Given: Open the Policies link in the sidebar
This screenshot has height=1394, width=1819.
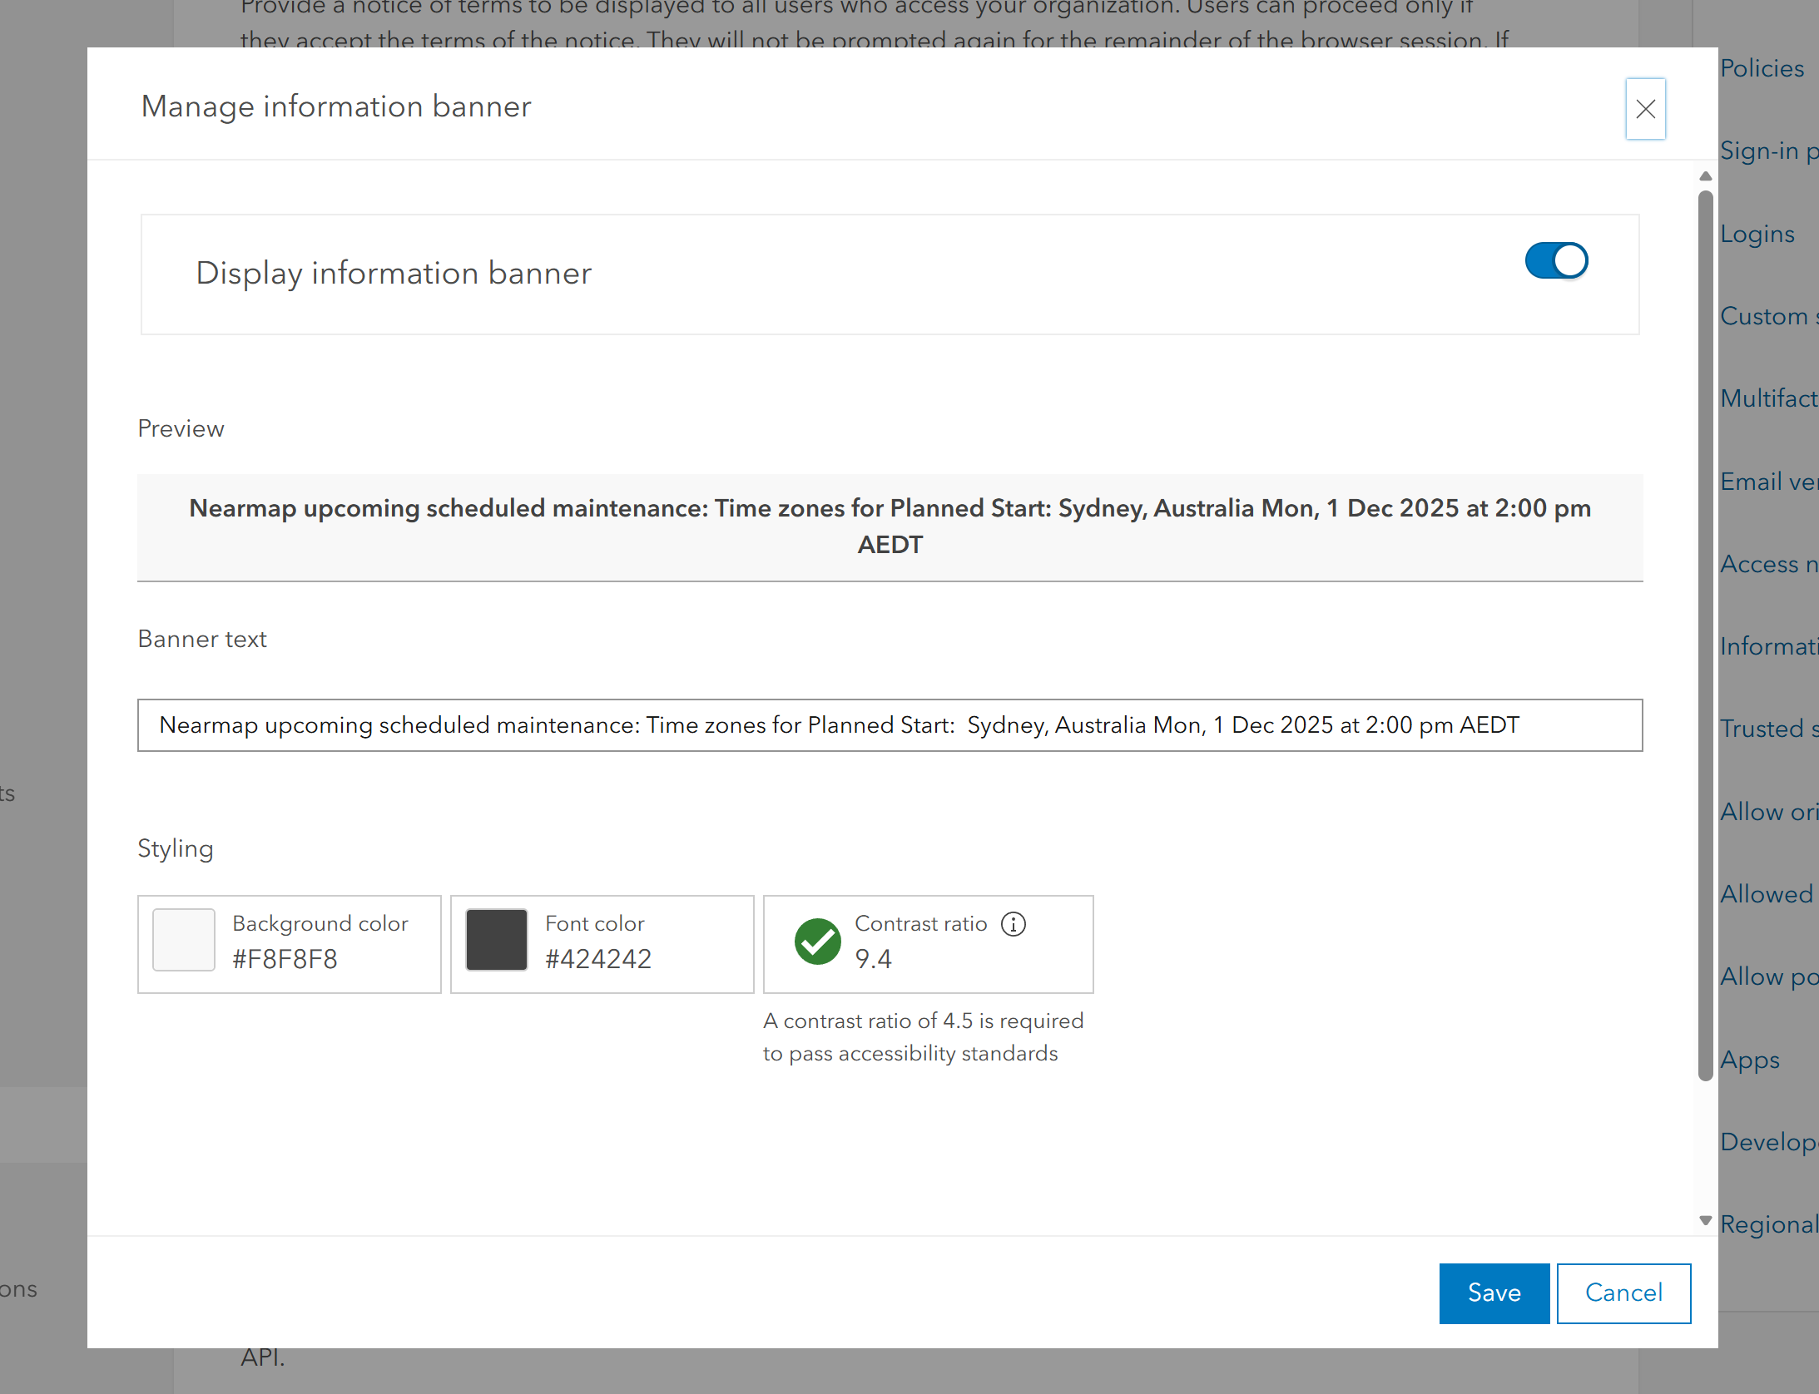Looking at the screenshot, I should (x=1762, y=68).
